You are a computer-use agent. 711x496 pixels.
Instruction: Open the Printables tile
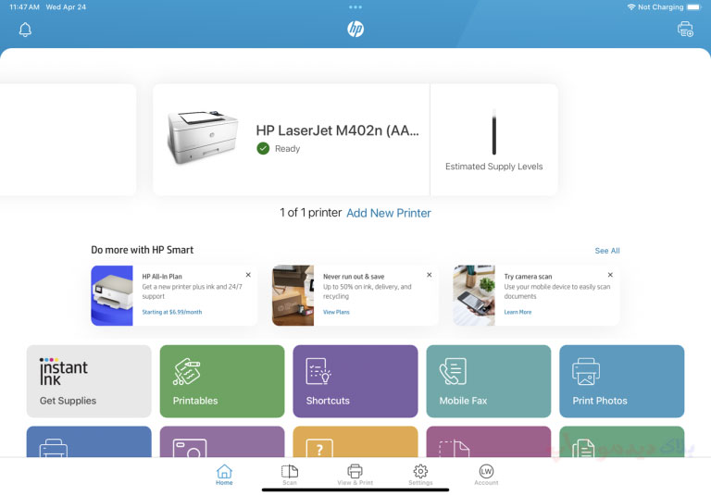click(x=222, y=381)
